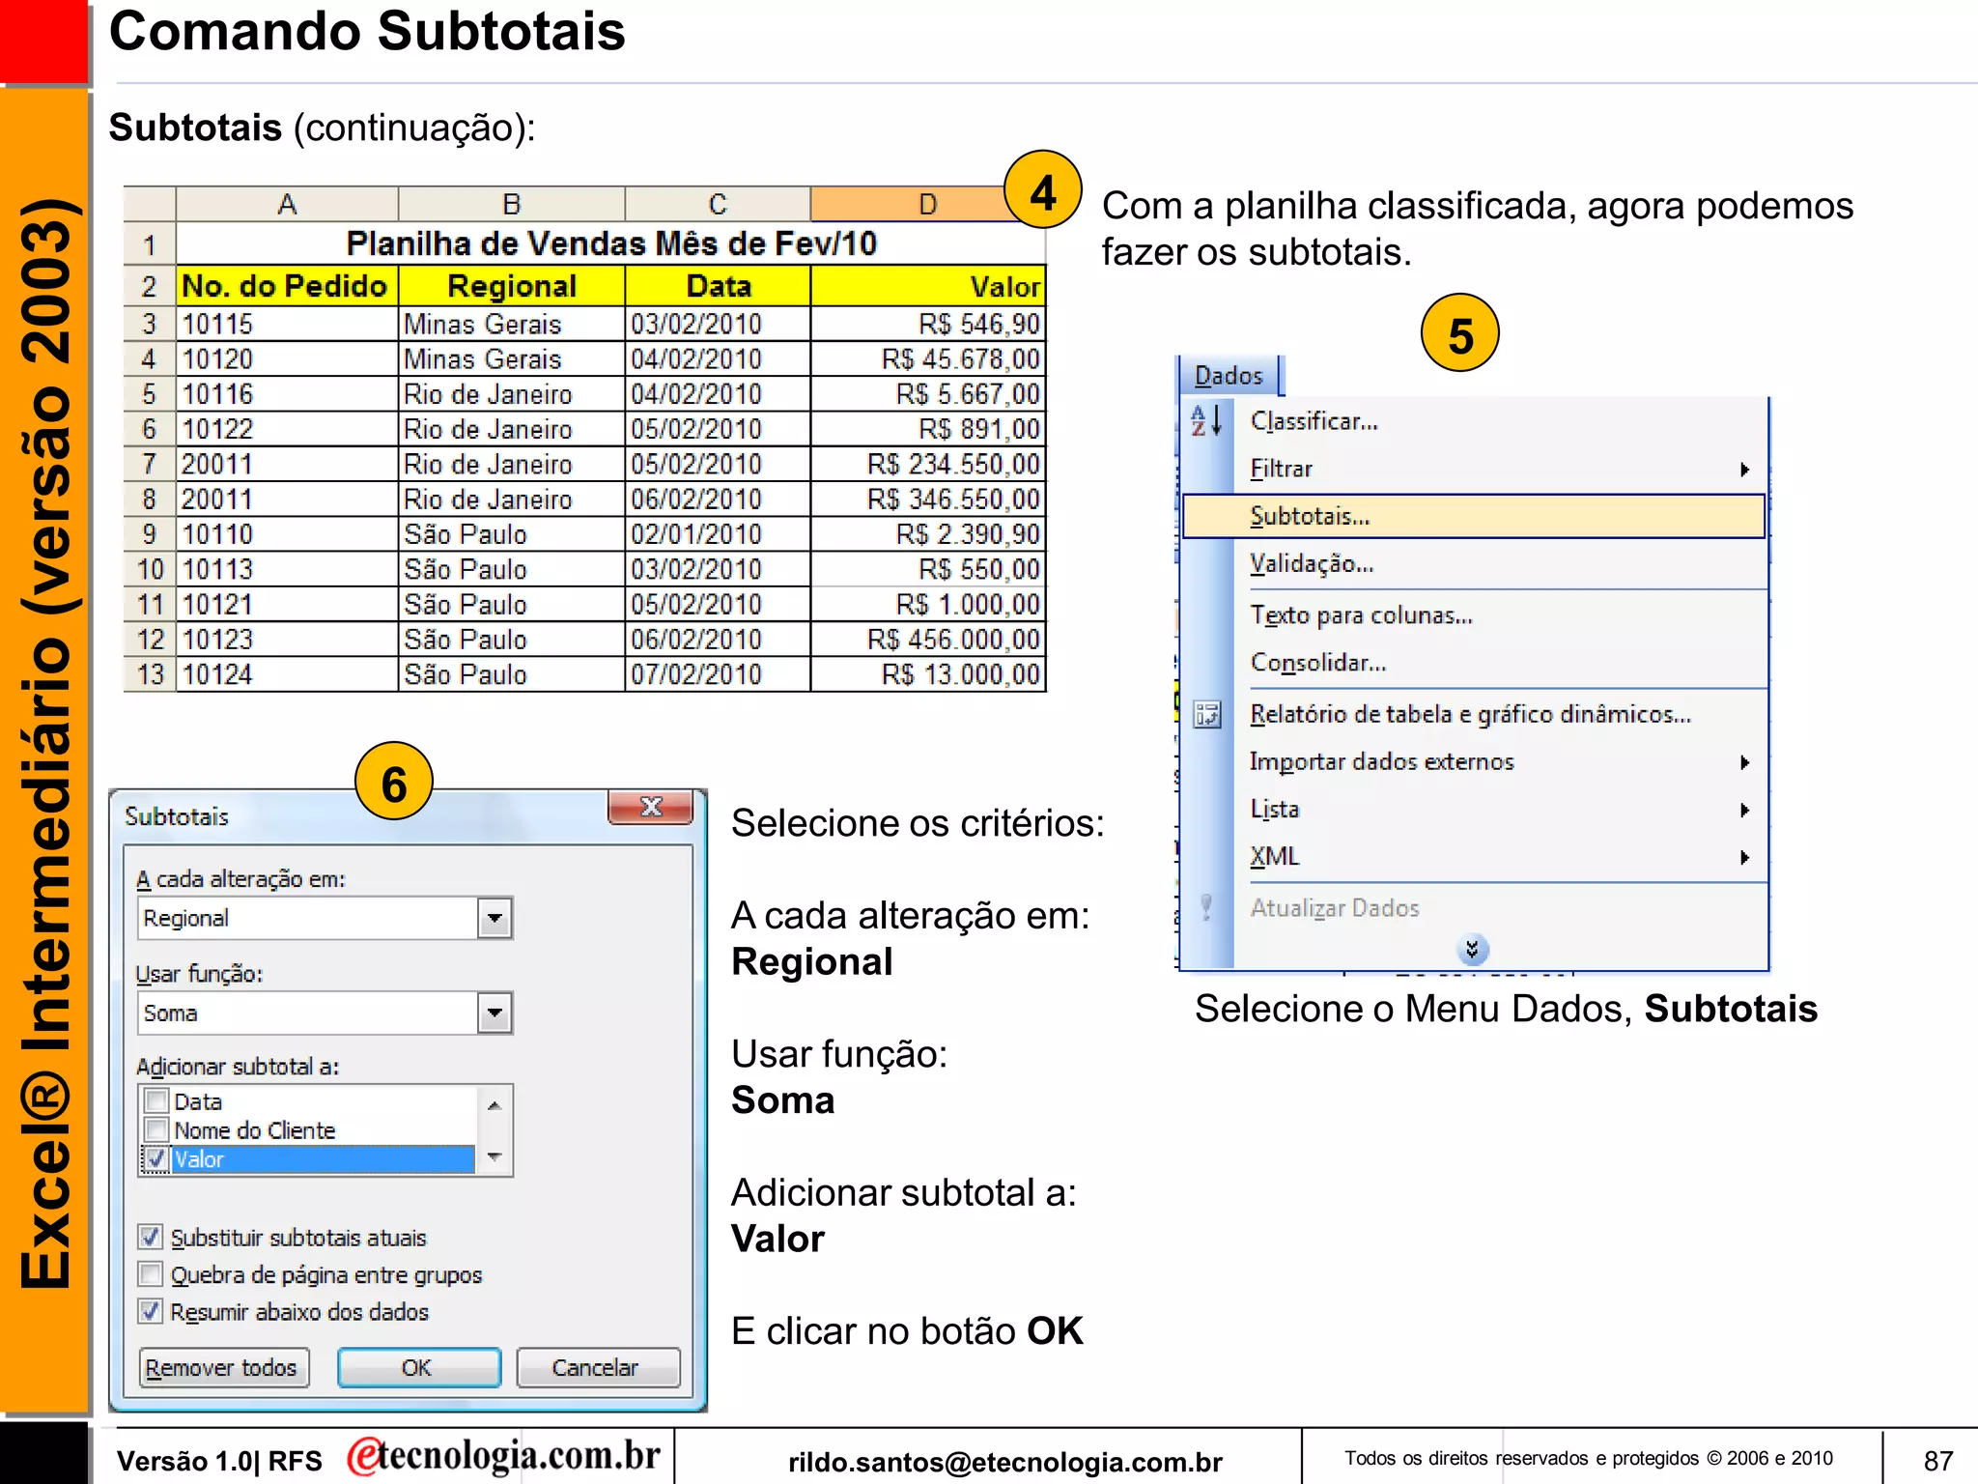Click the Remover todos button
The height and width of the screenshot is (1484, 1978).
222,1368
